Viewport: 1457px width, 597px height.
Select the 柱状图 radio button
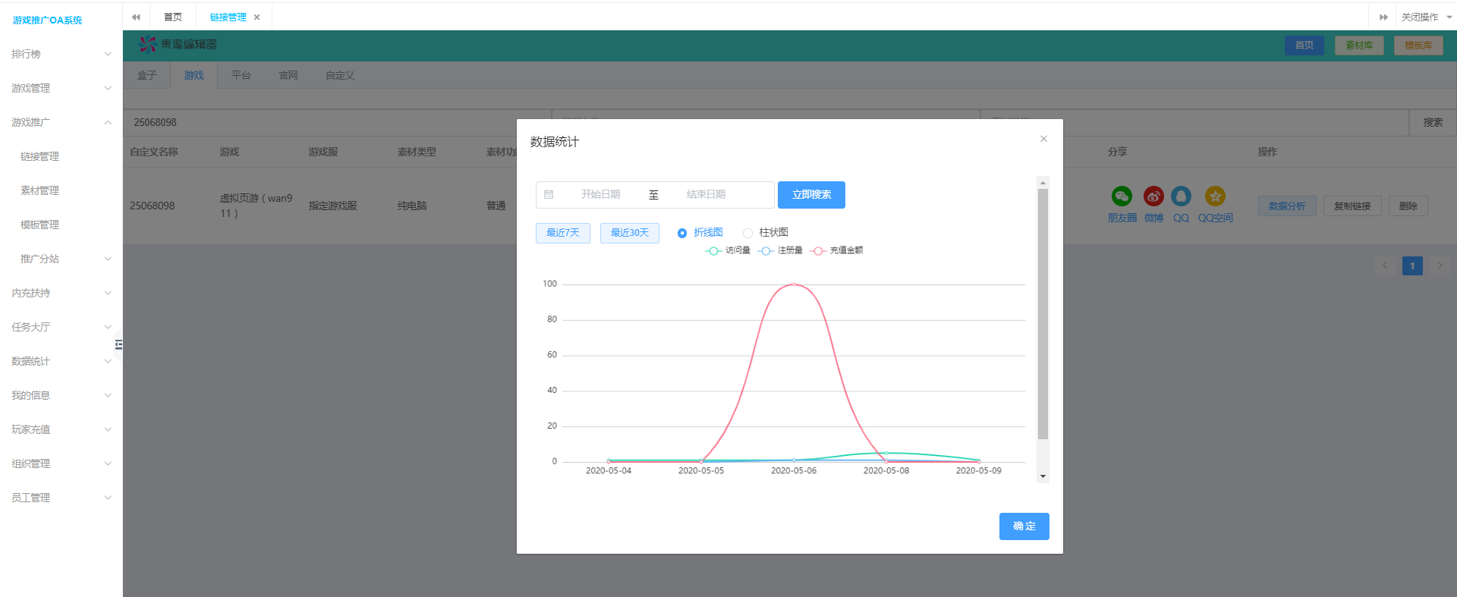[747, 233]
